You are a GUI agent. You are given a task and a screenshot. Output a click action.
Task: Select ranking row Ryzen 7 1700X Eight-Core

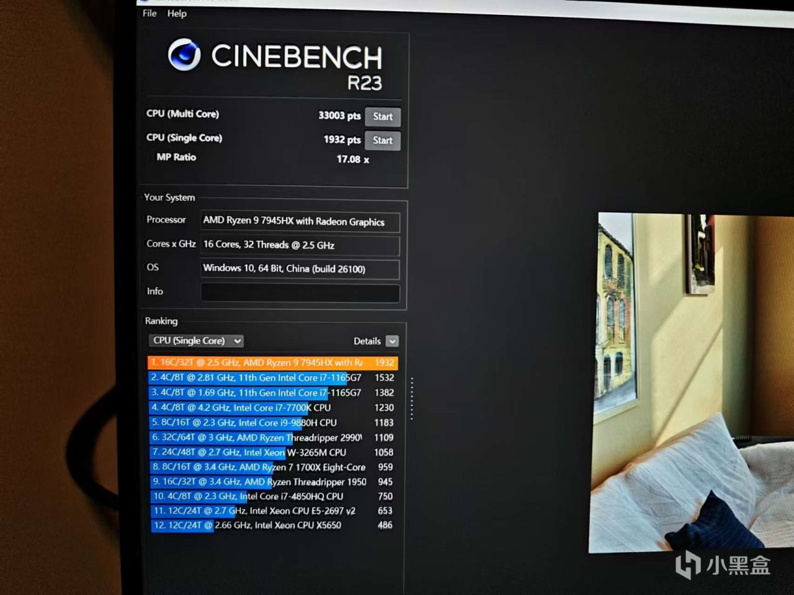click(x=273, y=467)
